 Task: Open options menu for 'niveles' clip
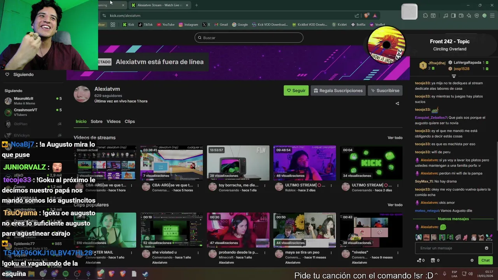point(397,252)
